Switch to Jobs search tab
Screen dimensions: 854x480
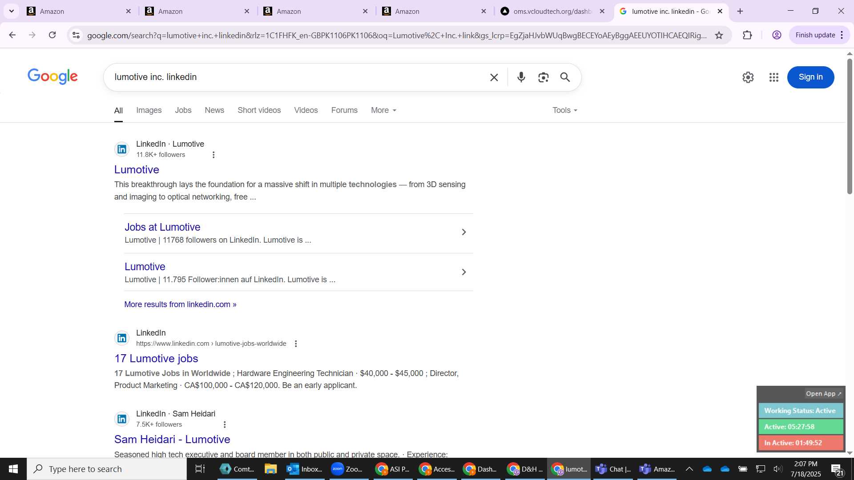tap(183, 110)
